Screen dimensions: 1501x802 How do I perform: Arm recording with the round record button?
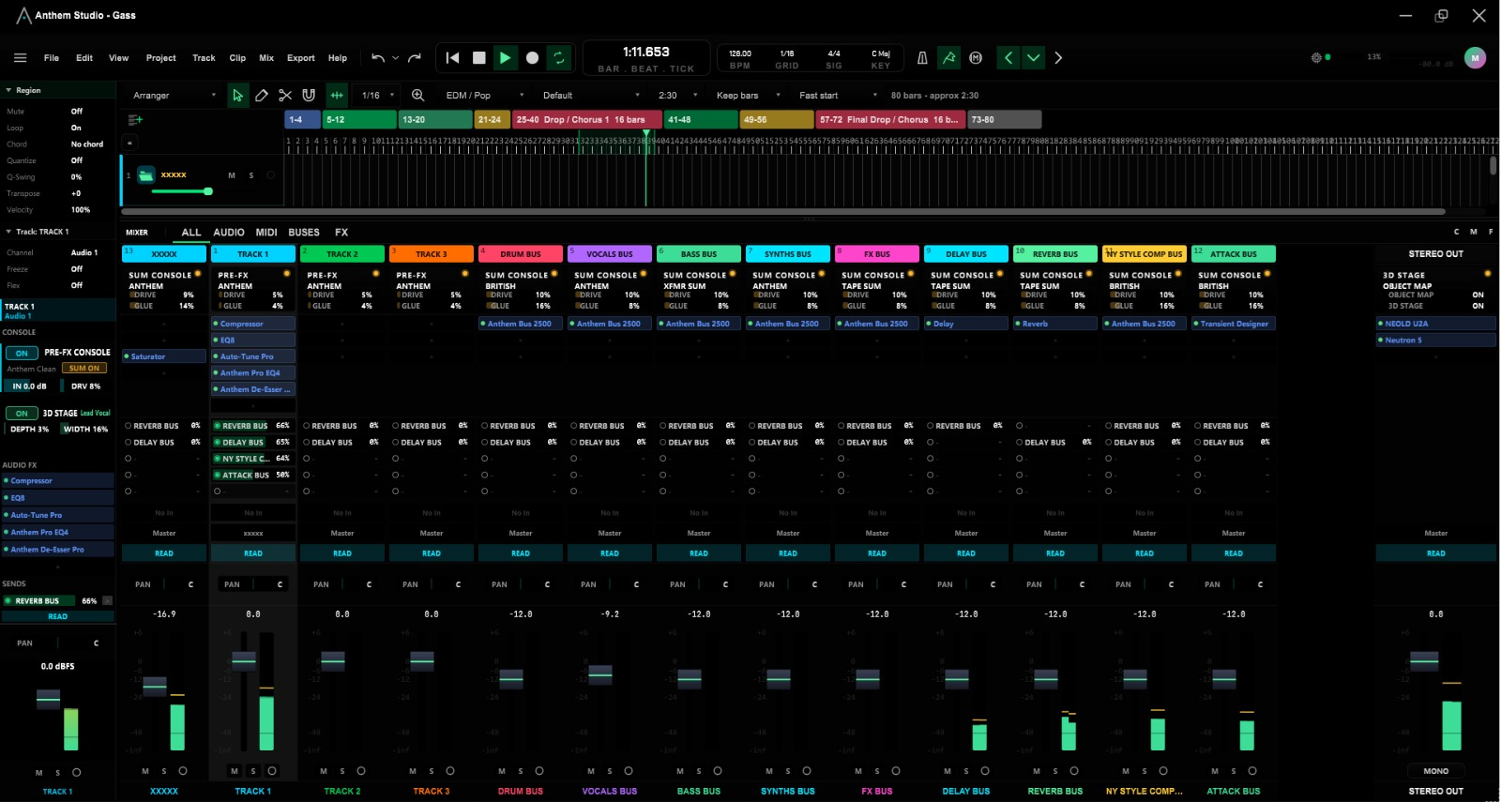(x=532, y=58)
